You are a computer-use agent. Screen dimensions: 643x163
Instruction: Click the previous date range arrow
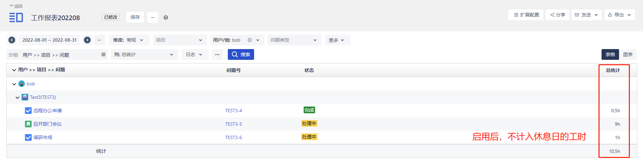12,40
